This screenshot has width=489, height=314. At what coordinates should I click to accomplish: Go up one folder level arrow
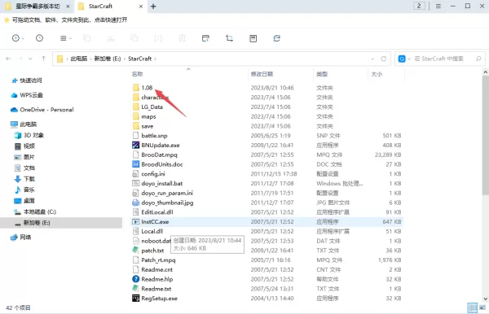tap(44, 59)
